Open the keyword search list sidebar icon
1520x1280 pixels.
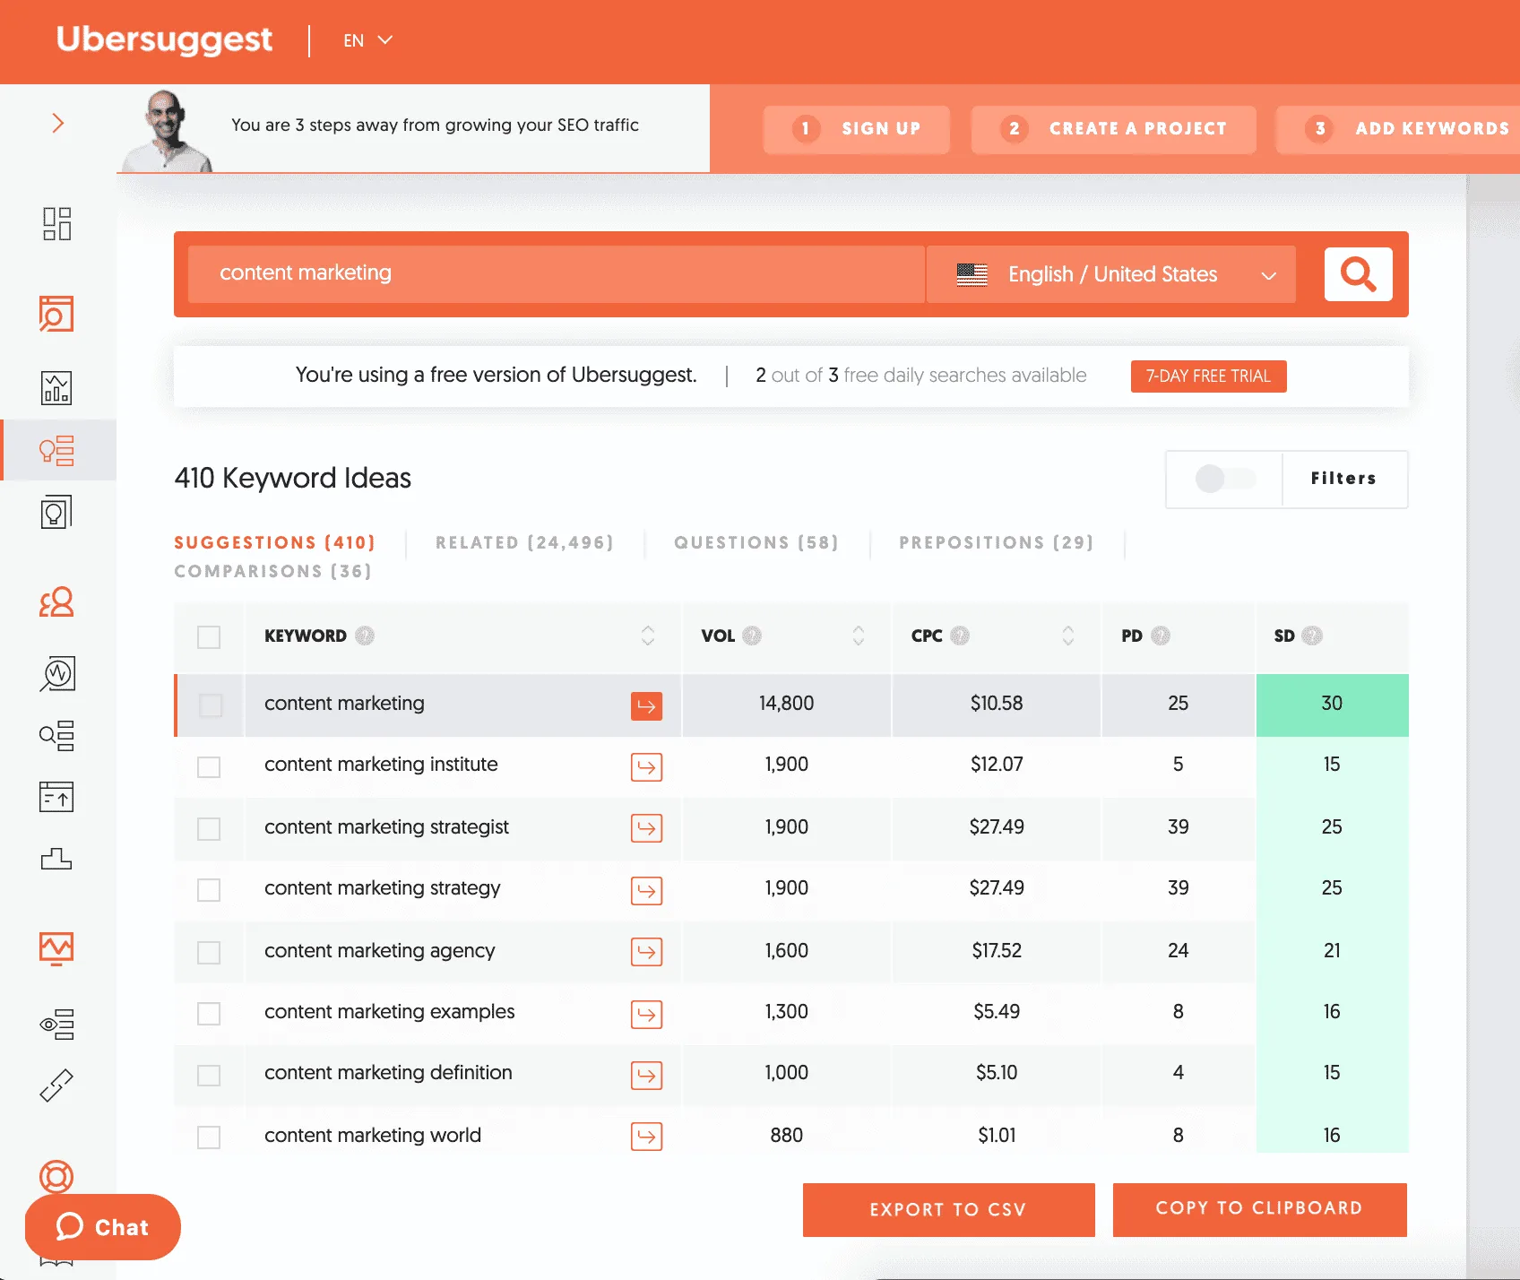point(56,736)
